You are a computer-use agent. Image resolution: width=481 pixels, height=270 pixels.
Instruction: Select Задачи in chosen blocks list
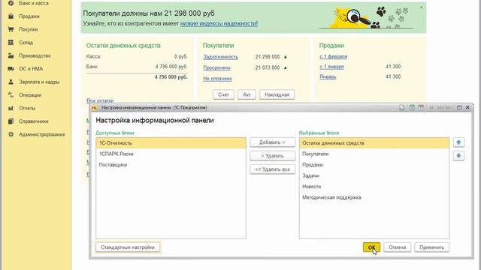click(x=374, y=175)
